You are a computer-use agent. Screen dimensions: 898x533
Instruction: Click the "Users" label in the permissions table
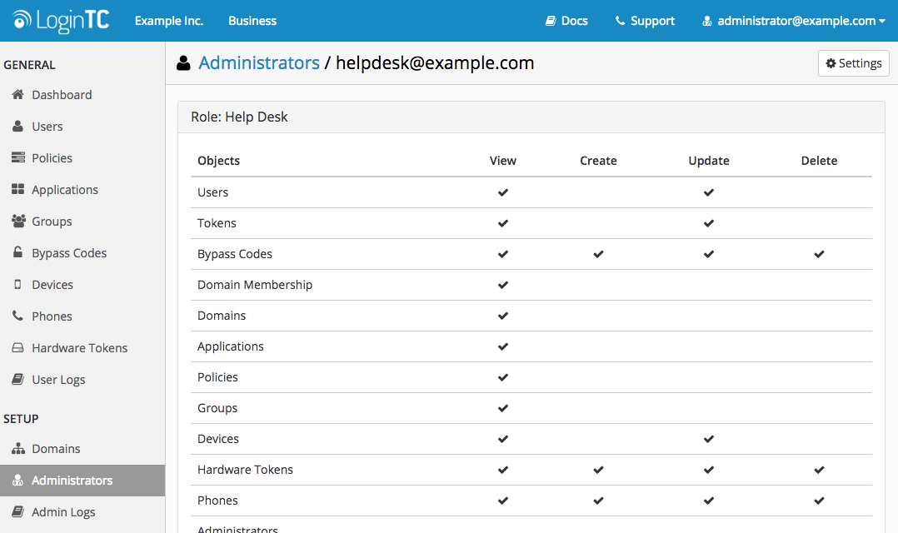point(212,192)
